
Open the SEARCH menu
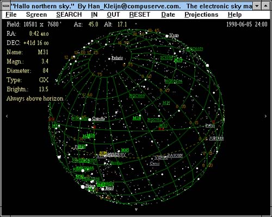point(69,15)
